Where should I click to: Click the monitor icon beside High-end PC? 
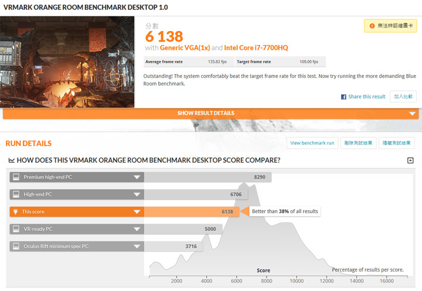point(16,194)
